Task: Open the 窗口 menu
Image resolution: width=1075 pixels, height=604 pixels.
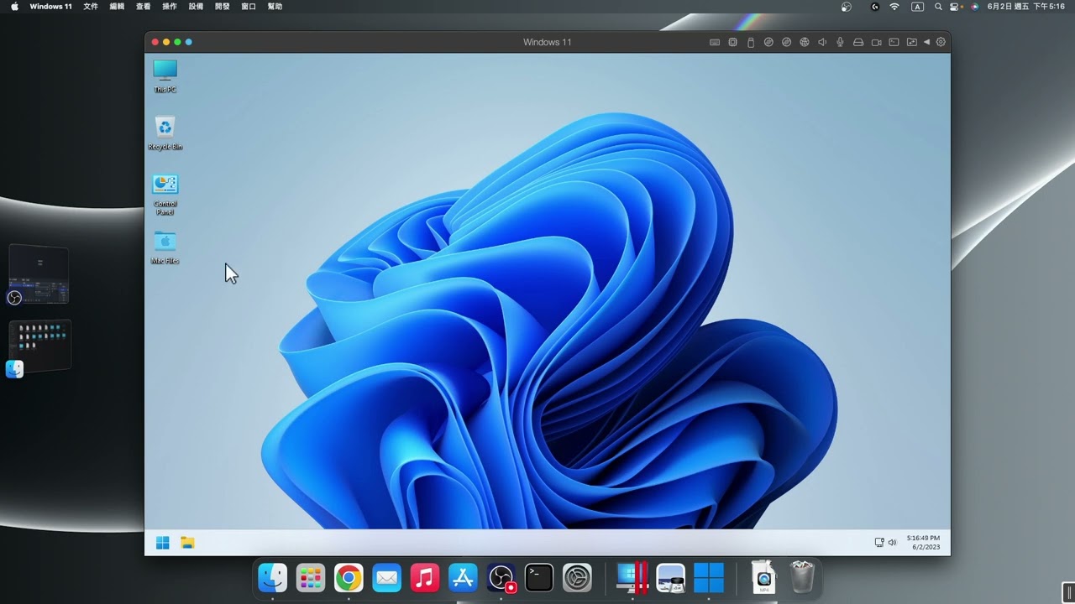Action: coord(249,7)
